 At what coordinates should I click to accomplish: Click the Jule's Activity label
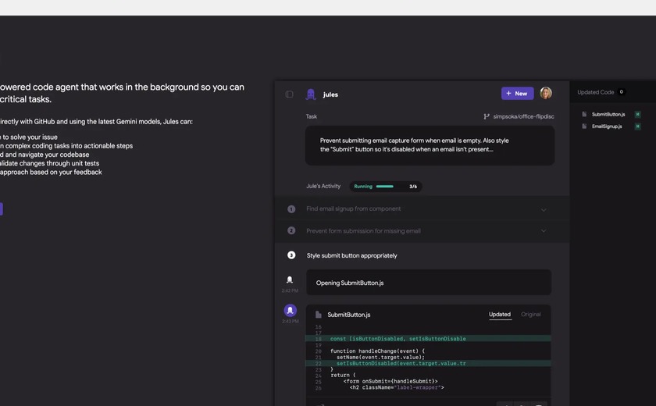(323, 186)
